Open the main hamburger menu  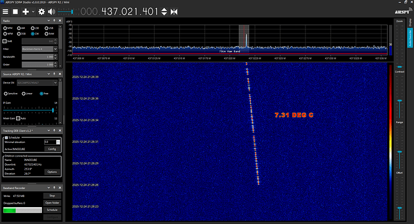(x=5, y=11)
